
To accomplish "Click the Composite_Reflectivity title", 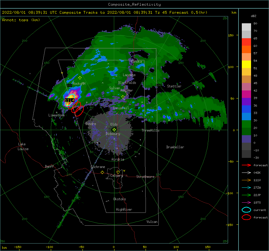I will (x=134, y=4).
